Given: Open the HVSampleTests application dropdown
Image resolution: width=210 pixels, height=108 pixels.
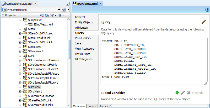Looking at the screenshot, I should (x=59, y=10).
